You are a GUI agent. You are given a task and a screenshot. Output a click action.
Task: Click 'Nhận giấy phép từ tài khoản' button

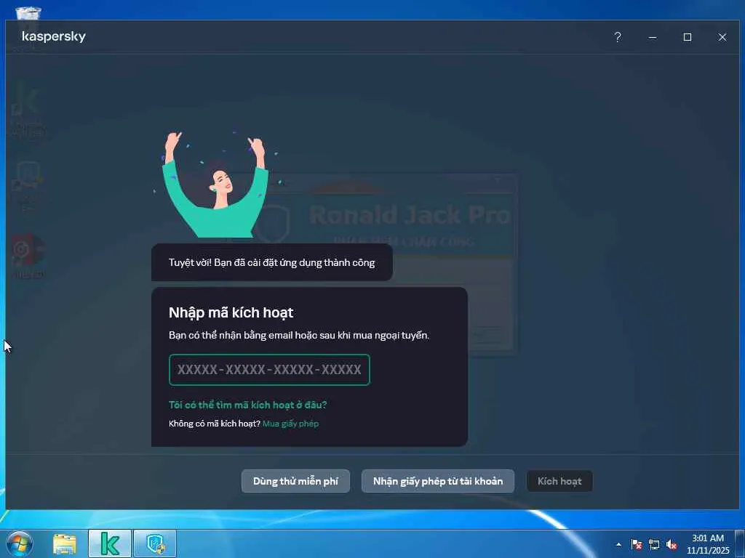(437, 481)
